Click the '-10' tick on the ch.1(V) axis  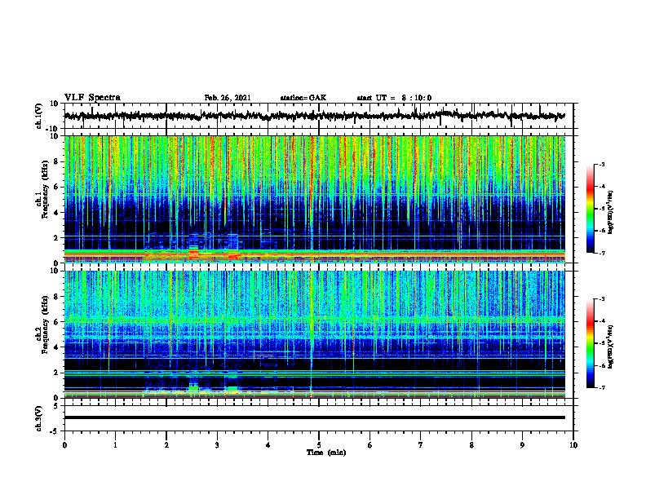click(x=53, y=129)
